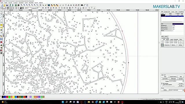Open Google Chrome from the taskbar

click(92, 102)
